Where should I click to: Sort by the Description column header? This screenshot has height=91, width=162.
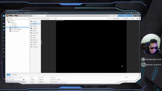87,77
